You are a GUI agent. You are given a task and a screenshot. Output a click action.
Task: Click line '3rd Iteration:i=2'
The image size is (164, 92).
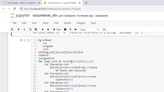click(56, 83)
